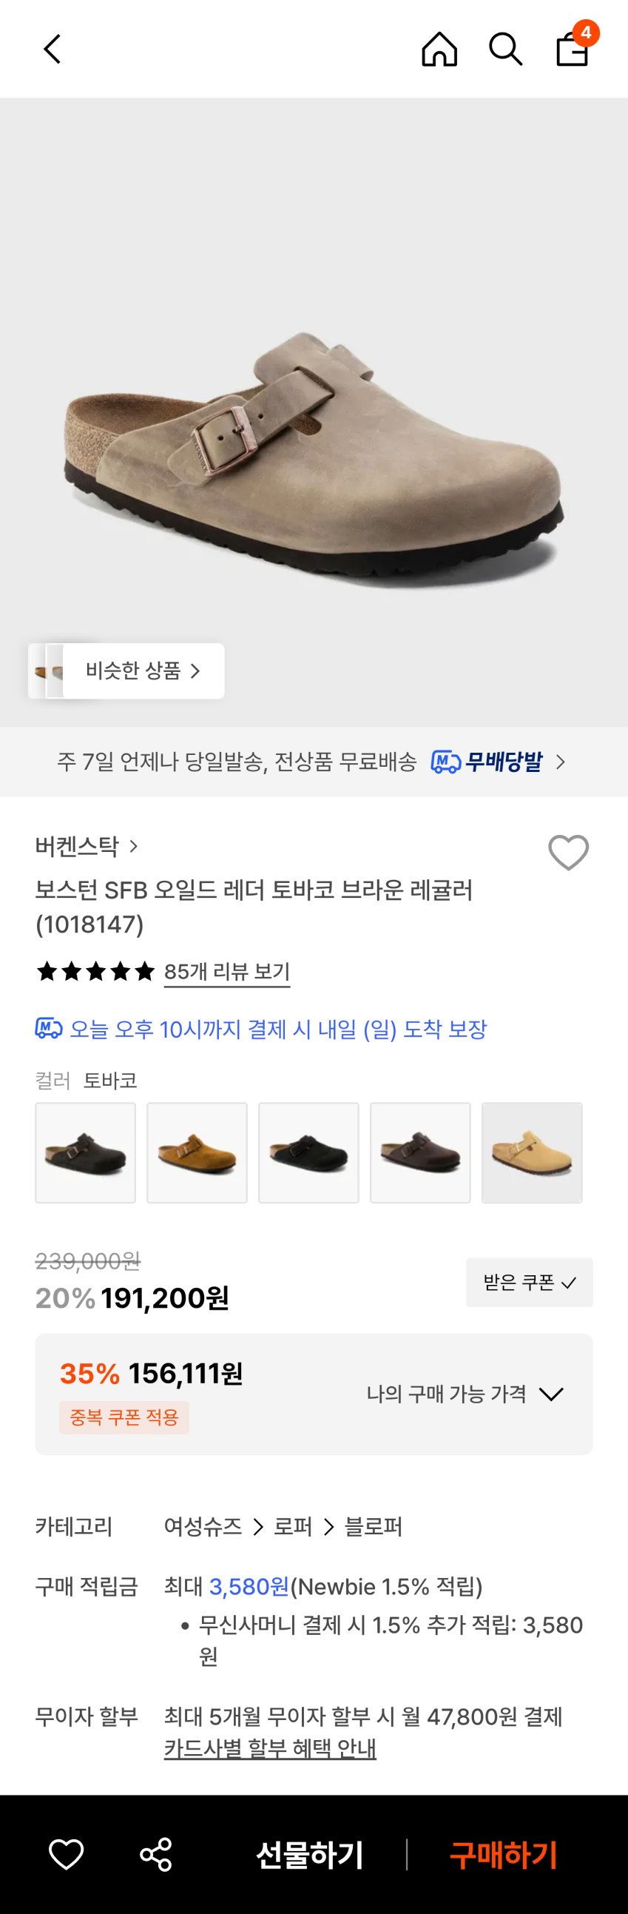Open the search magnifier icon
Viewport: 628px width, 1914px height.
coord(505,50)
